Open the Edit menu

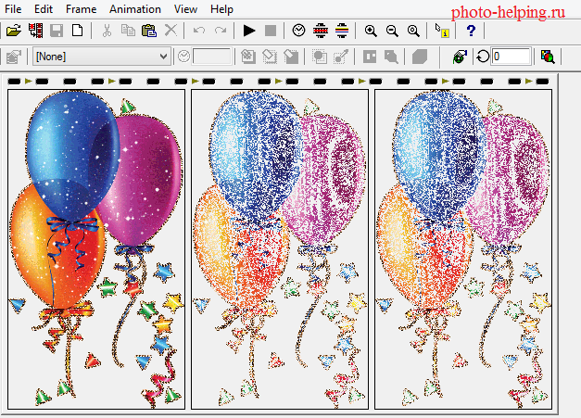click(44, 9)
